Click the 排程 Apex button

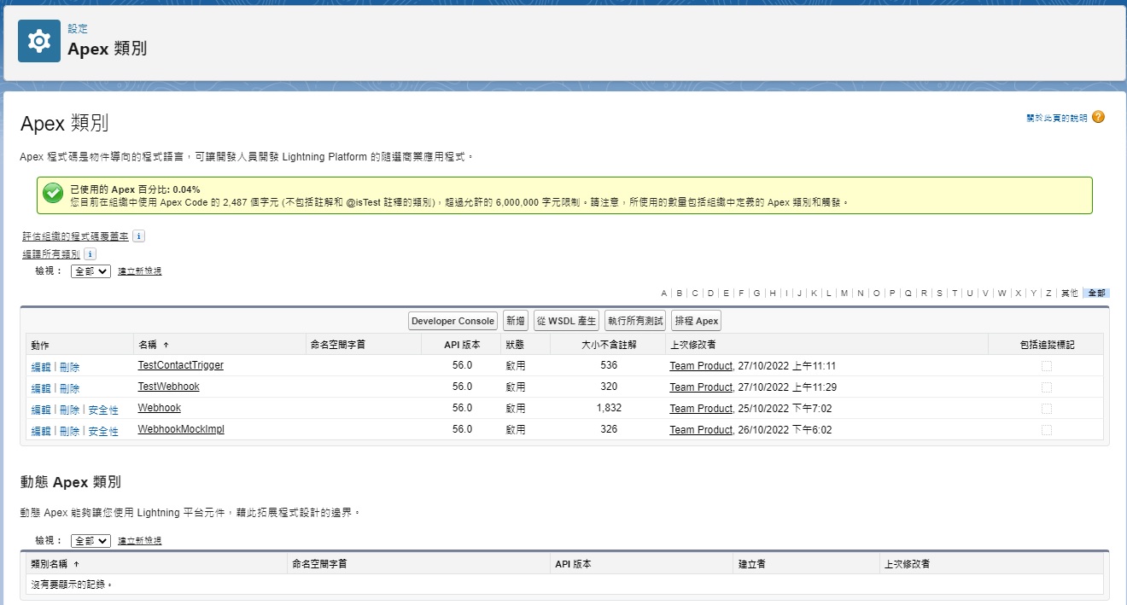(696, 321)
